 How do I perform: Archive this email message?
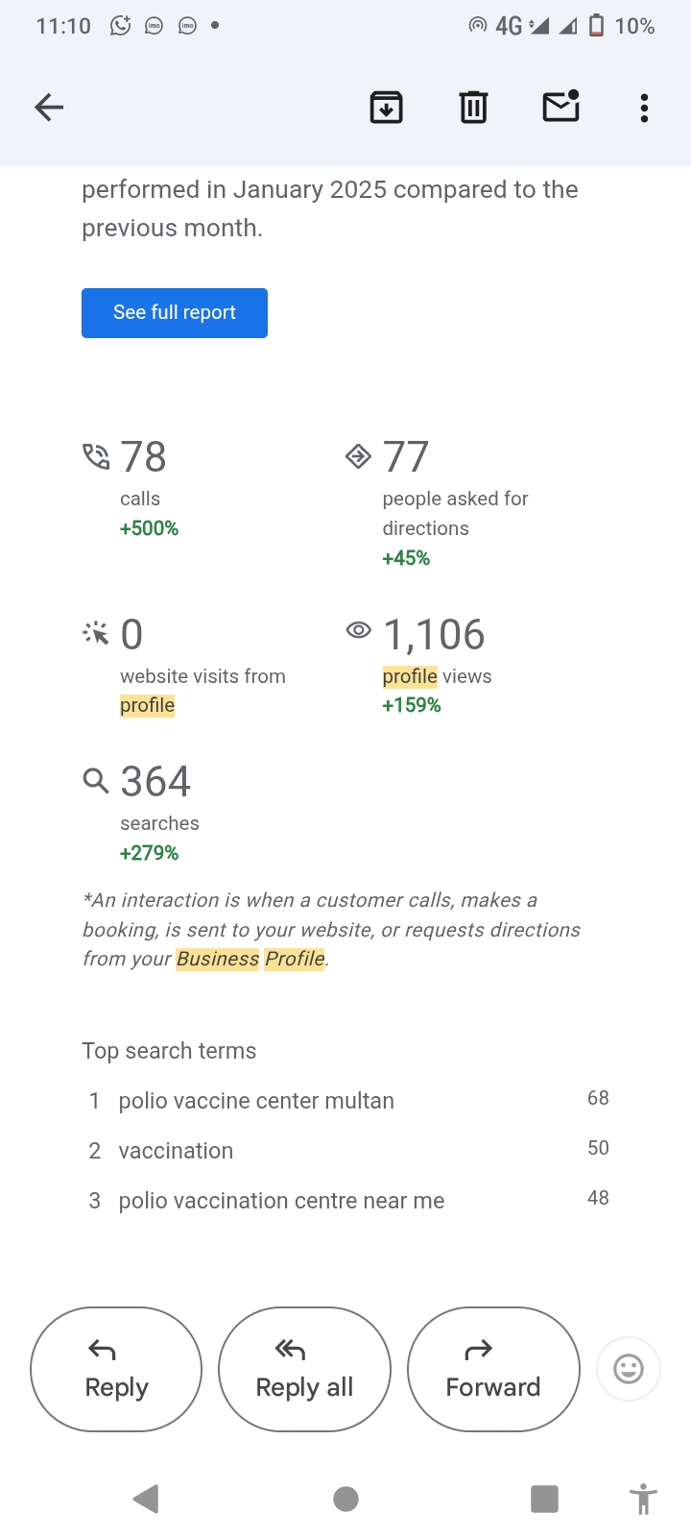[x=386, y=108]
